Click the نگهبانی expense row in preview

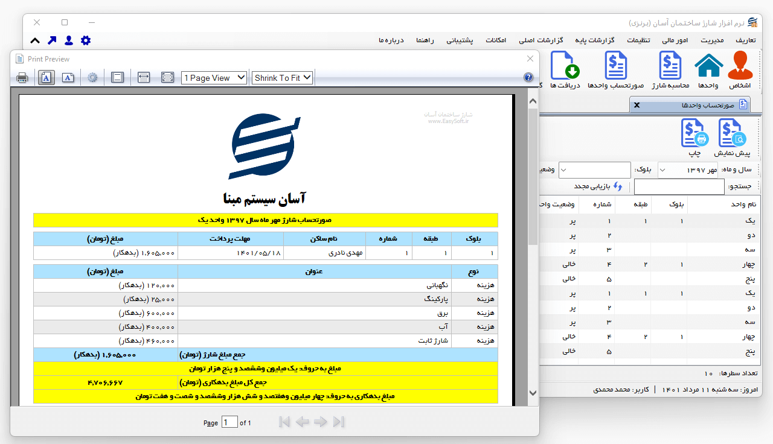(x=266, y=285)
